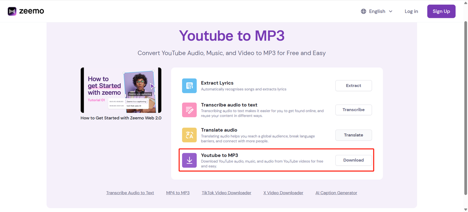This screenshot has height=212, width=468.
Task: Click the Youtube to MP3 download icon
Action: pos(189,160)
